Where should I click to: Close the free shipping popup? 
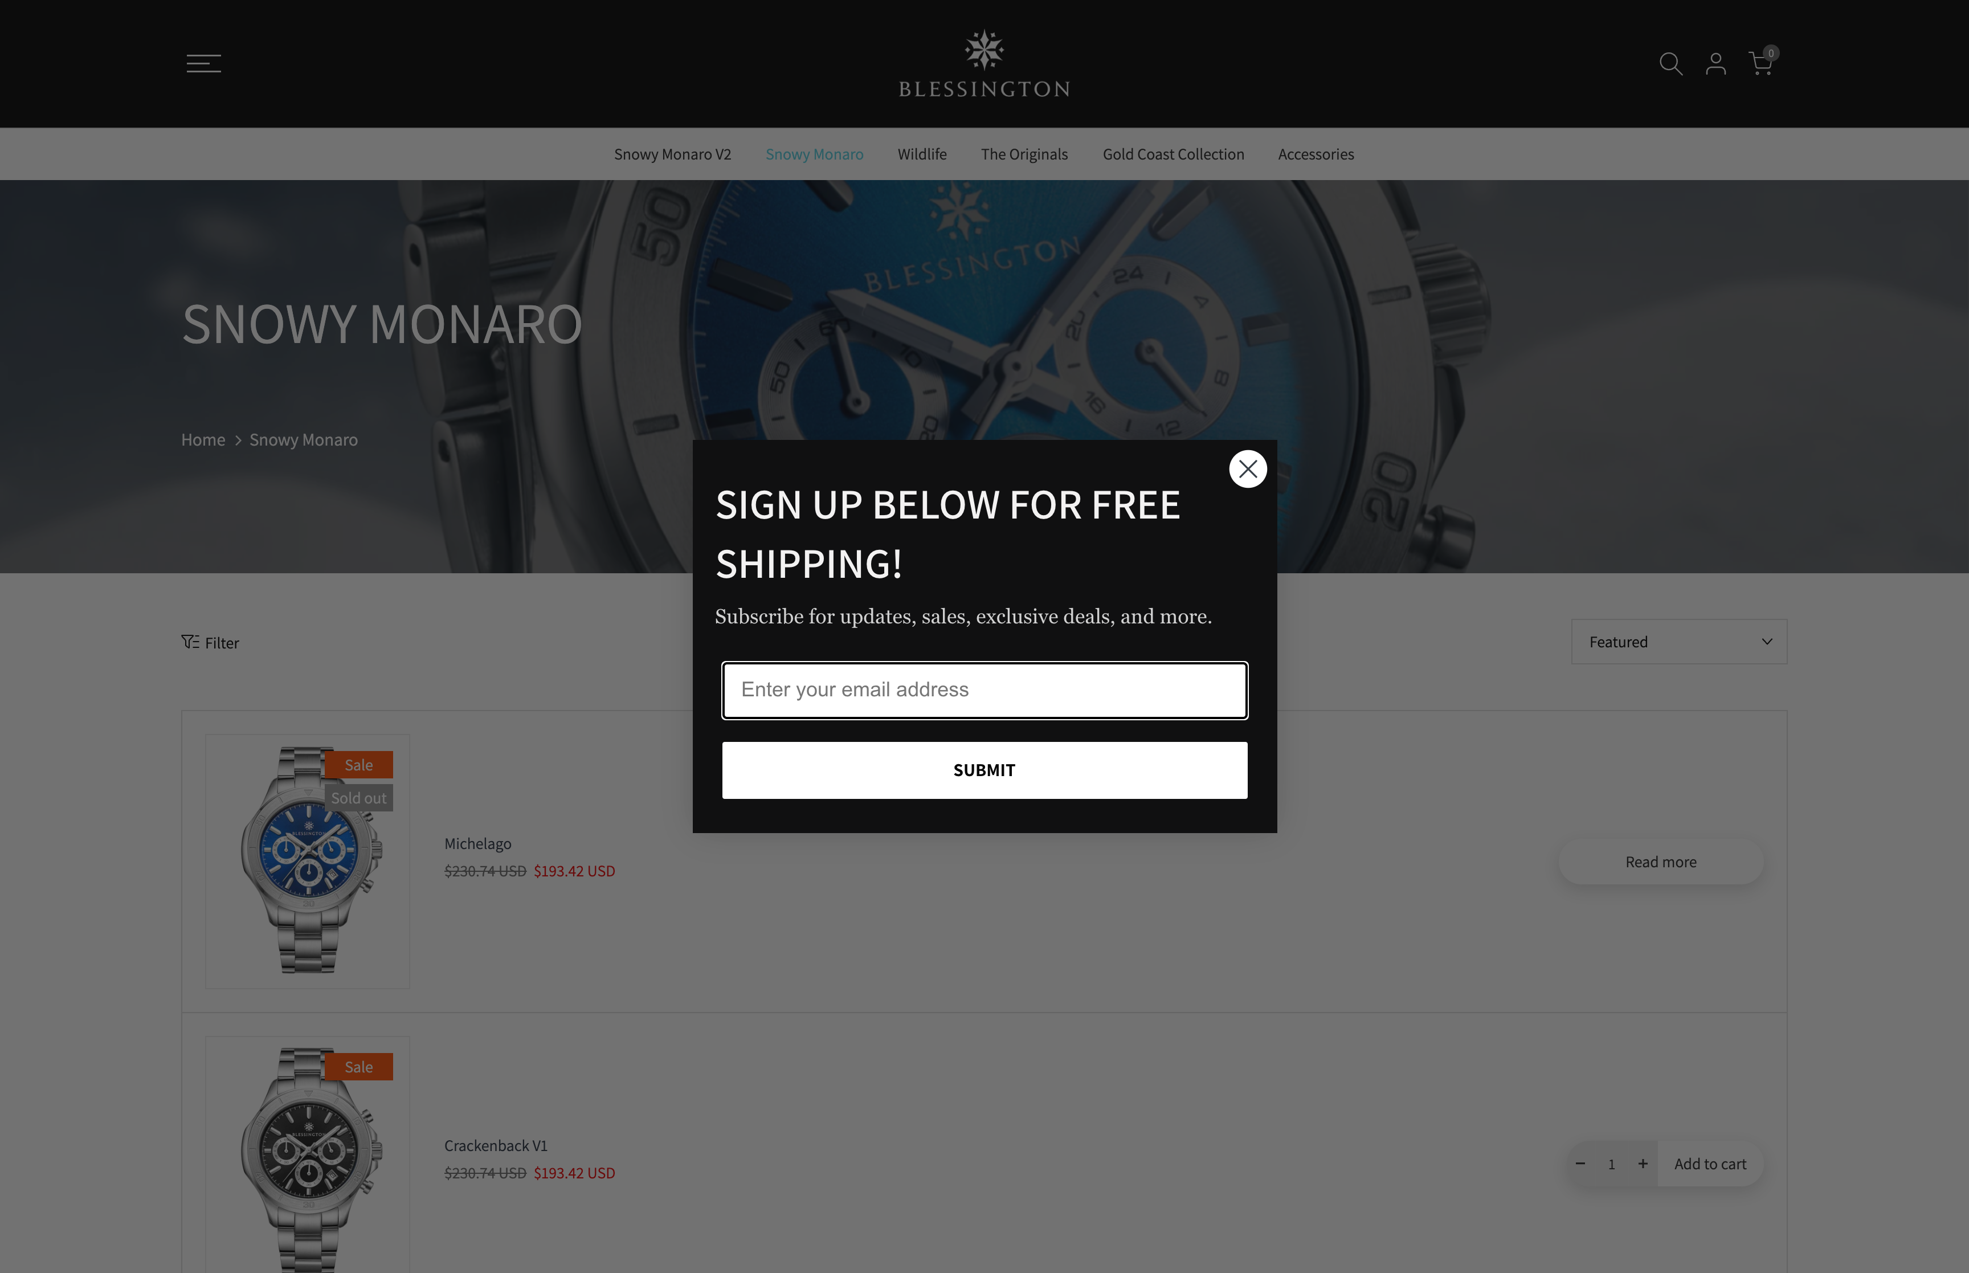pyautogui.click(x=1248, y=469)
